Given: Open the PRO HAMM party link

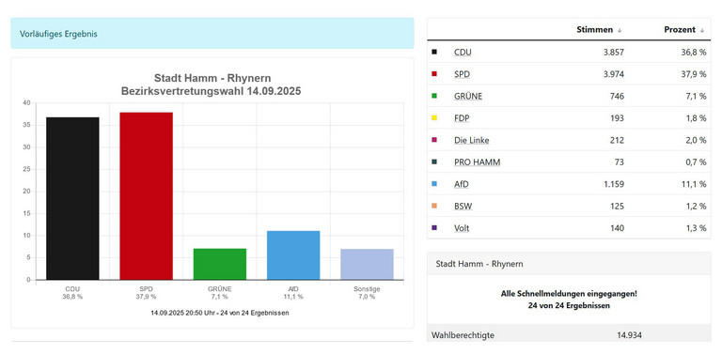Looking at the screenshot, I should click(x=477, y=162).
